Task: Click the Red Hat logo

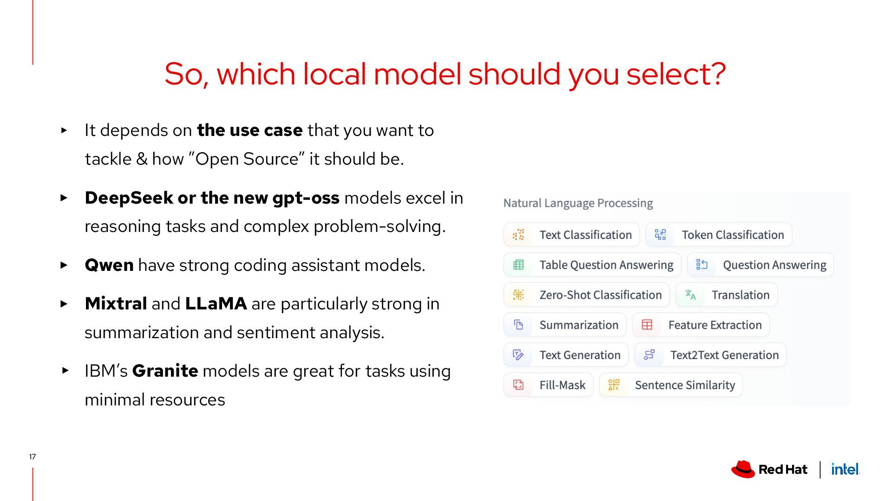Action: pyautogui.click(x=769, y=469)
